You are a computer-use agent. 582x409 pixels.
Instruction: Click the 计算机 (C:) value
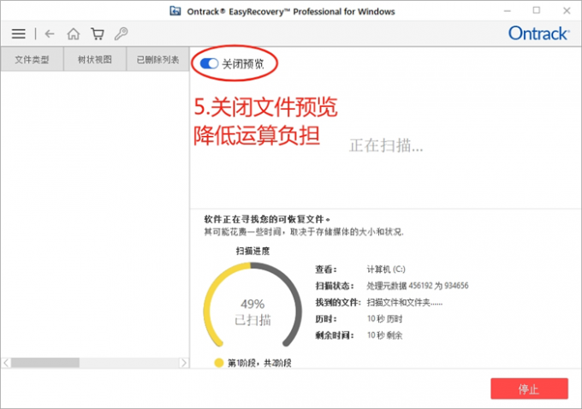386,269
